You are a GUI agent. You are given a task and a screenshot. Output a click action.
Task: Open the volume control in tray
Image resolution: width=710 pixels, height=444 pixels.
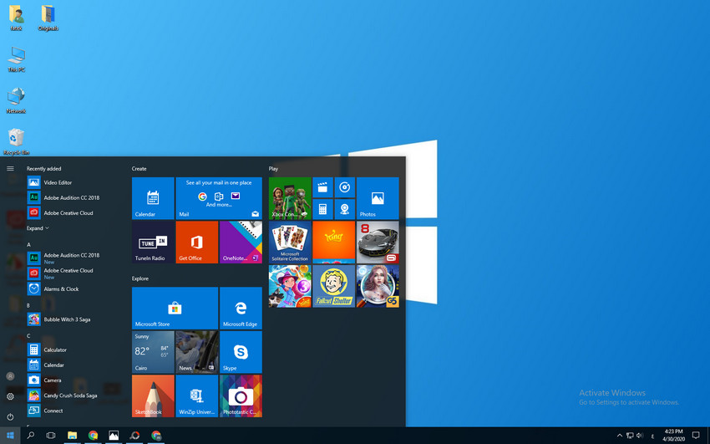(x=639, y=436)
